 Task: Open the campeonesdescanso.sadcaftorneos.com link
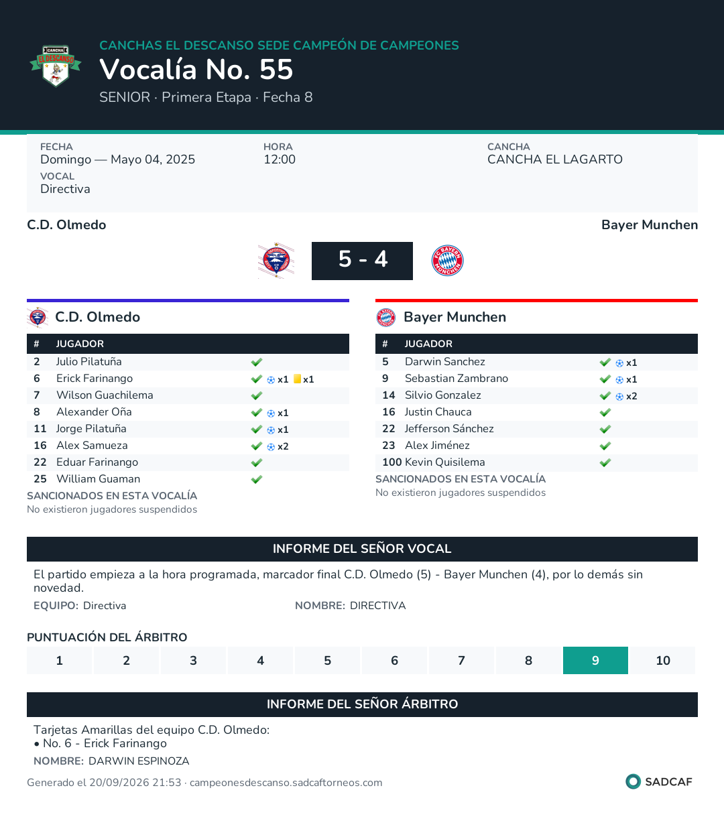click(286, 783)
